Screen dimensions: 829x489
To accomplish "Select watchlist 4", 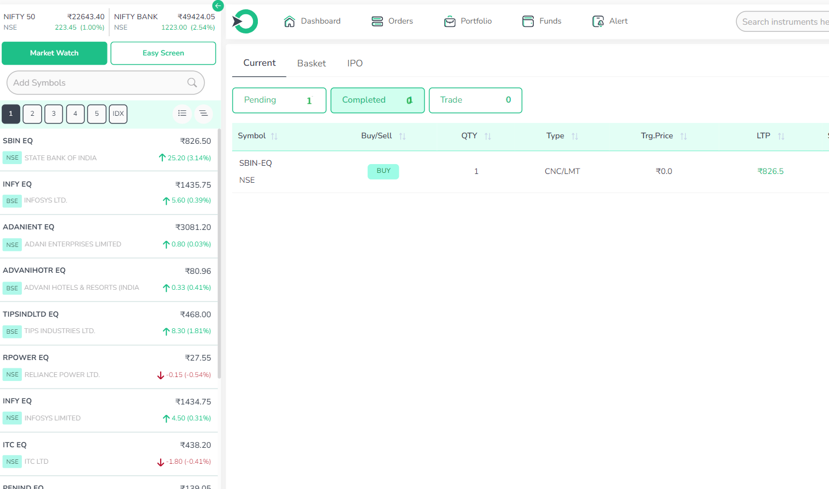I will pos(75,114).
